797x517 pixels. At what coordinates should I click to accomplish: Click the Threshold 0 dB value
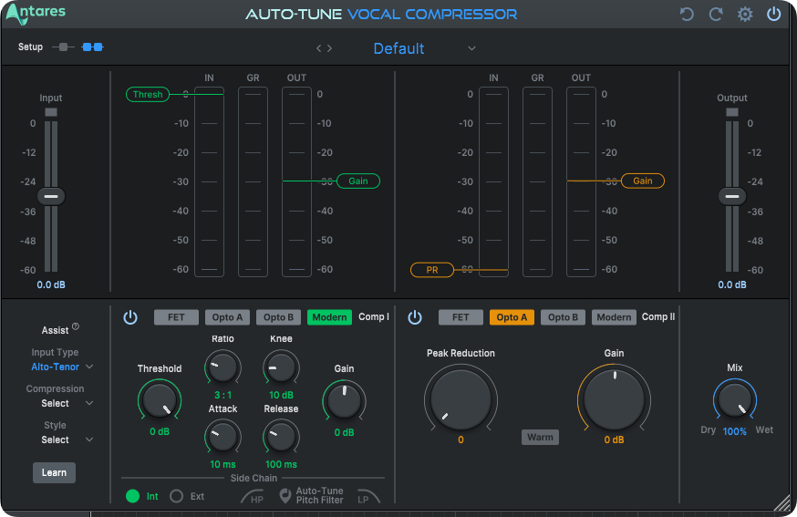click(x=159, y=431)
